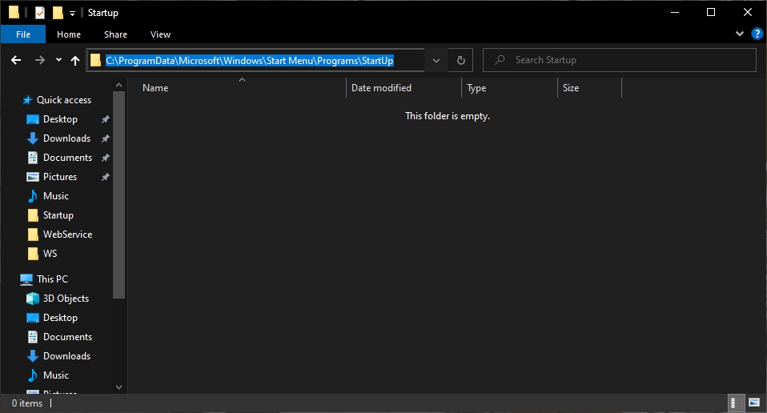This screenshot has height=413, width=767.
Task: Open the File menu
Action: [x=23, y=34]
